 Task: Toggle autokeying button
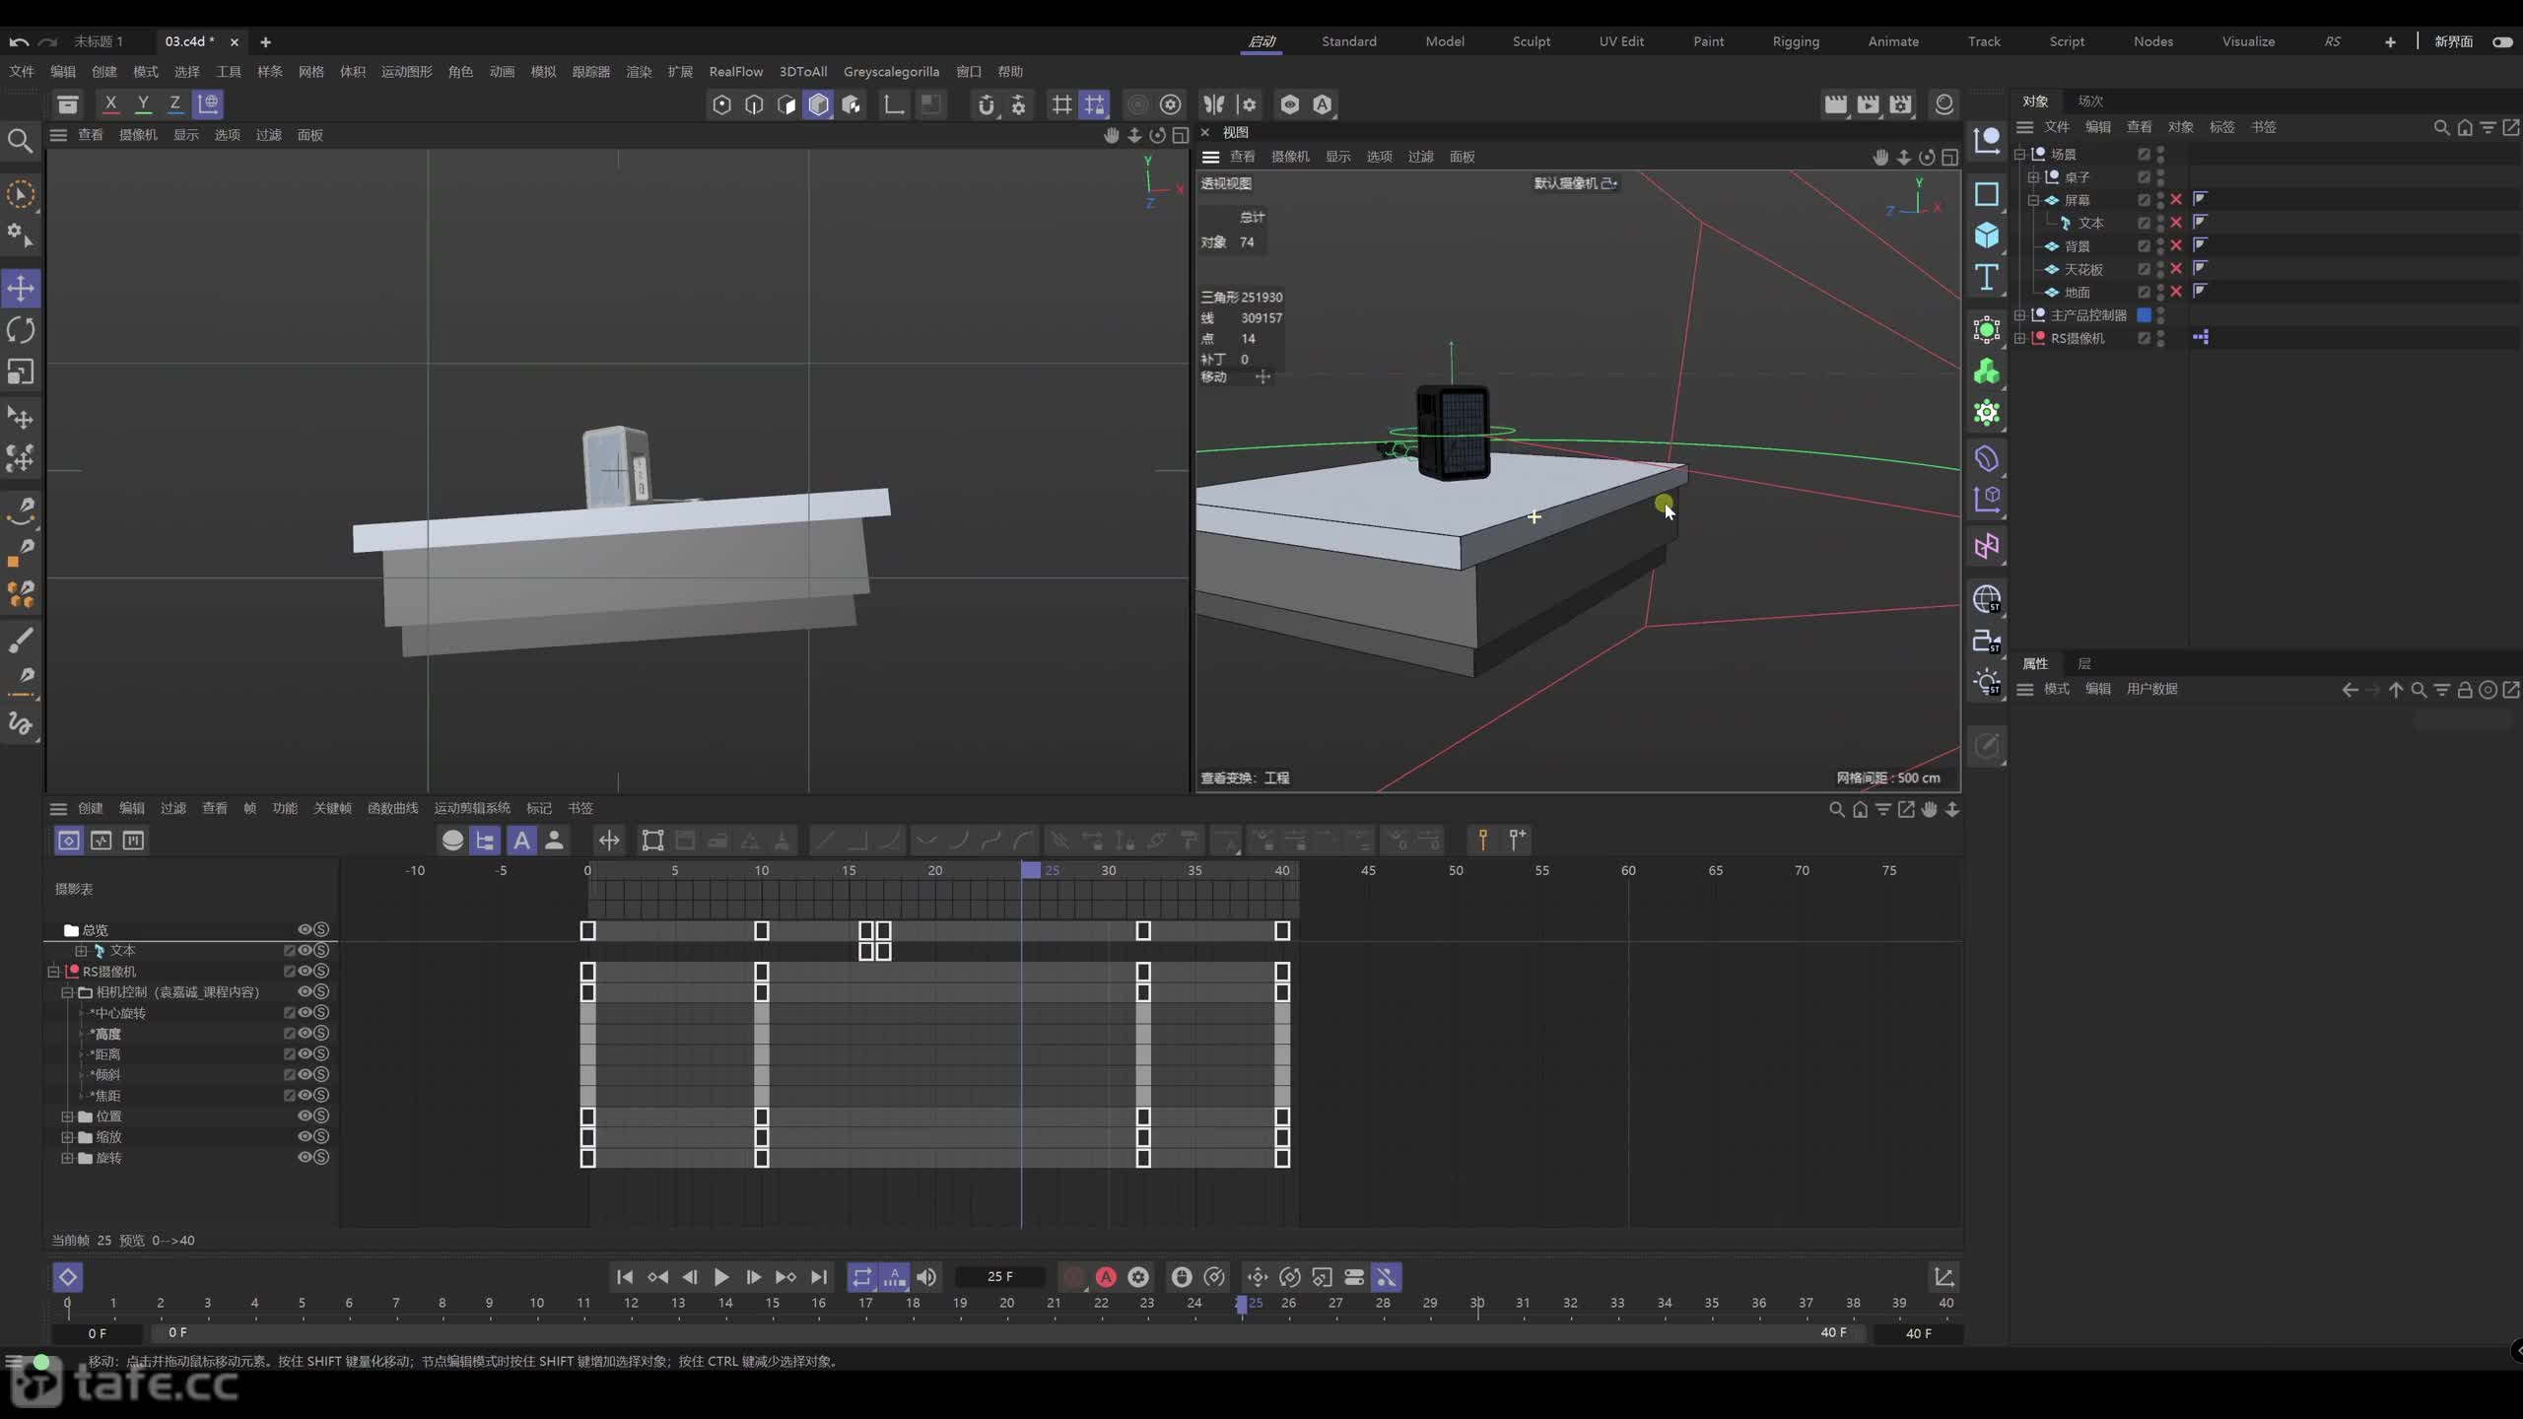pos(1106,1277)
